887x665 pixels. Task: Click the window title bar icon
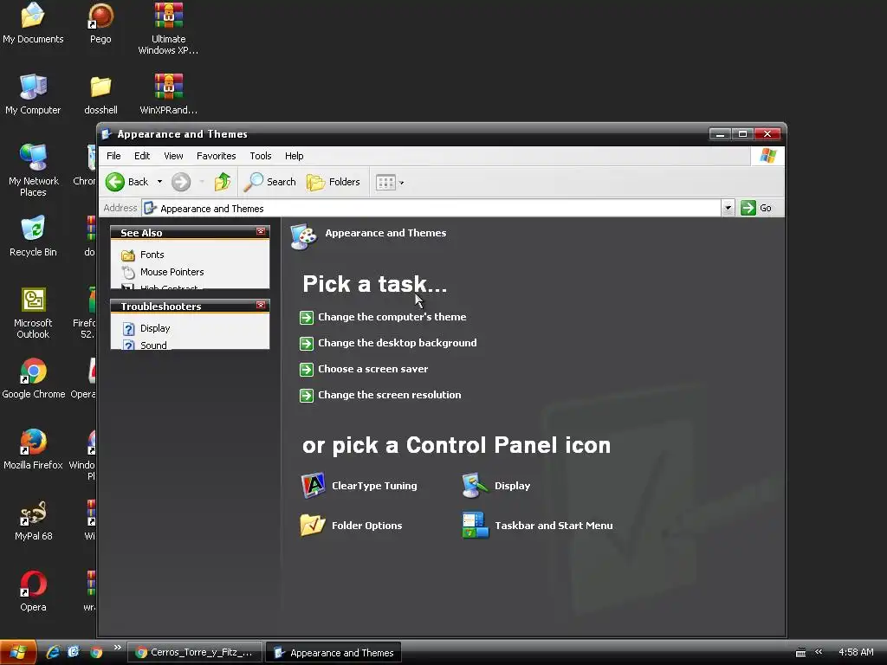pyautogui.click(x=106, y=134)
